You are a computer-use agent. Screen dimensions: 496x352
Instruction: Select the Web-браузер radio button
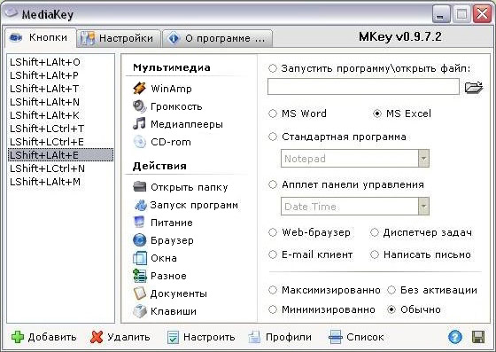[x=273, y=232]
